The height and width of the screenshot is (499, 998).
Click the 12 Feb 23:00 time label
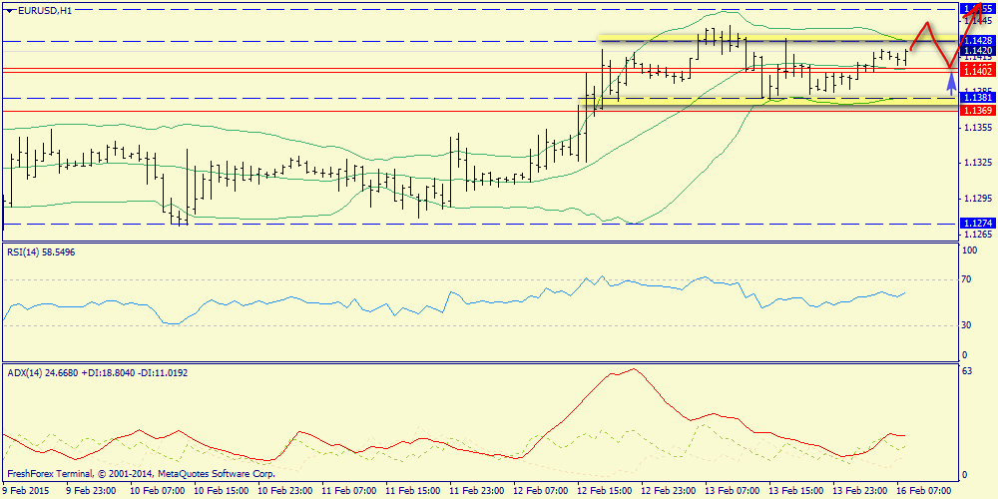pyautogui.click(x=667, y=491)
